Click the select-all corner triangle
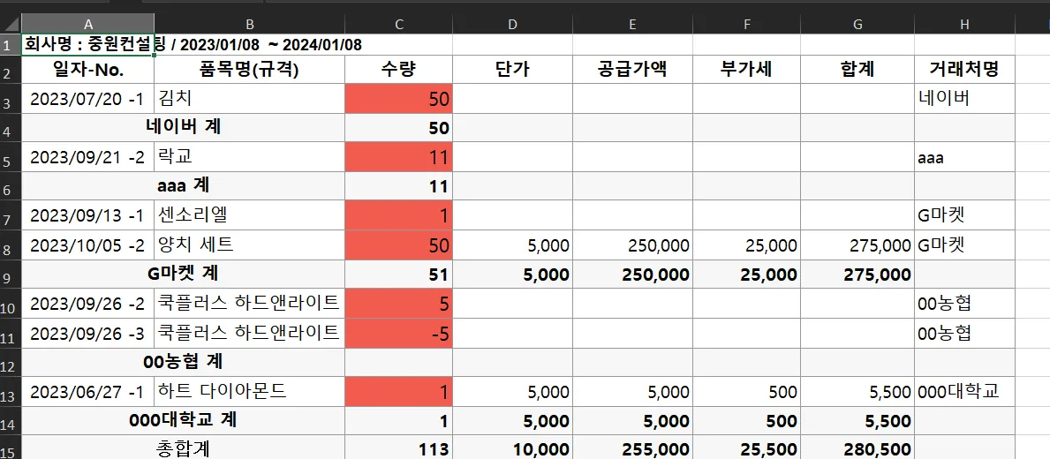This screenshot has height=459, width=1050. pos(11,24)
